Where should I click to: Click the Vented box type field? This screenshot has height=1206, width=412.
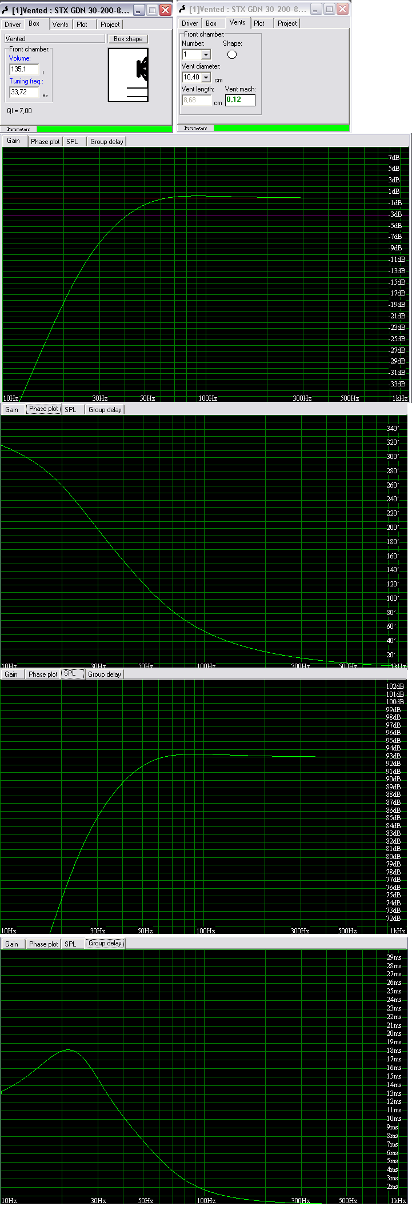pyautogui.click(x=54, y=39)
